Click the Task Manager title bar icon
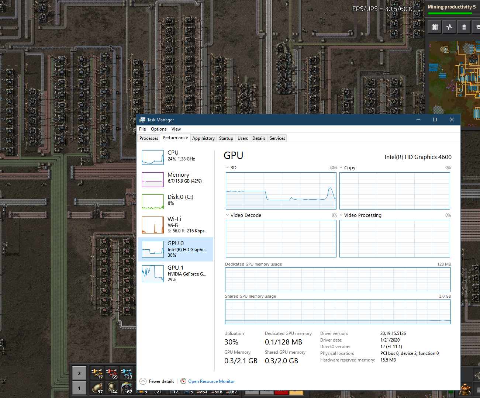Screen dimensions: 480x398 click(x=142, y=120)
